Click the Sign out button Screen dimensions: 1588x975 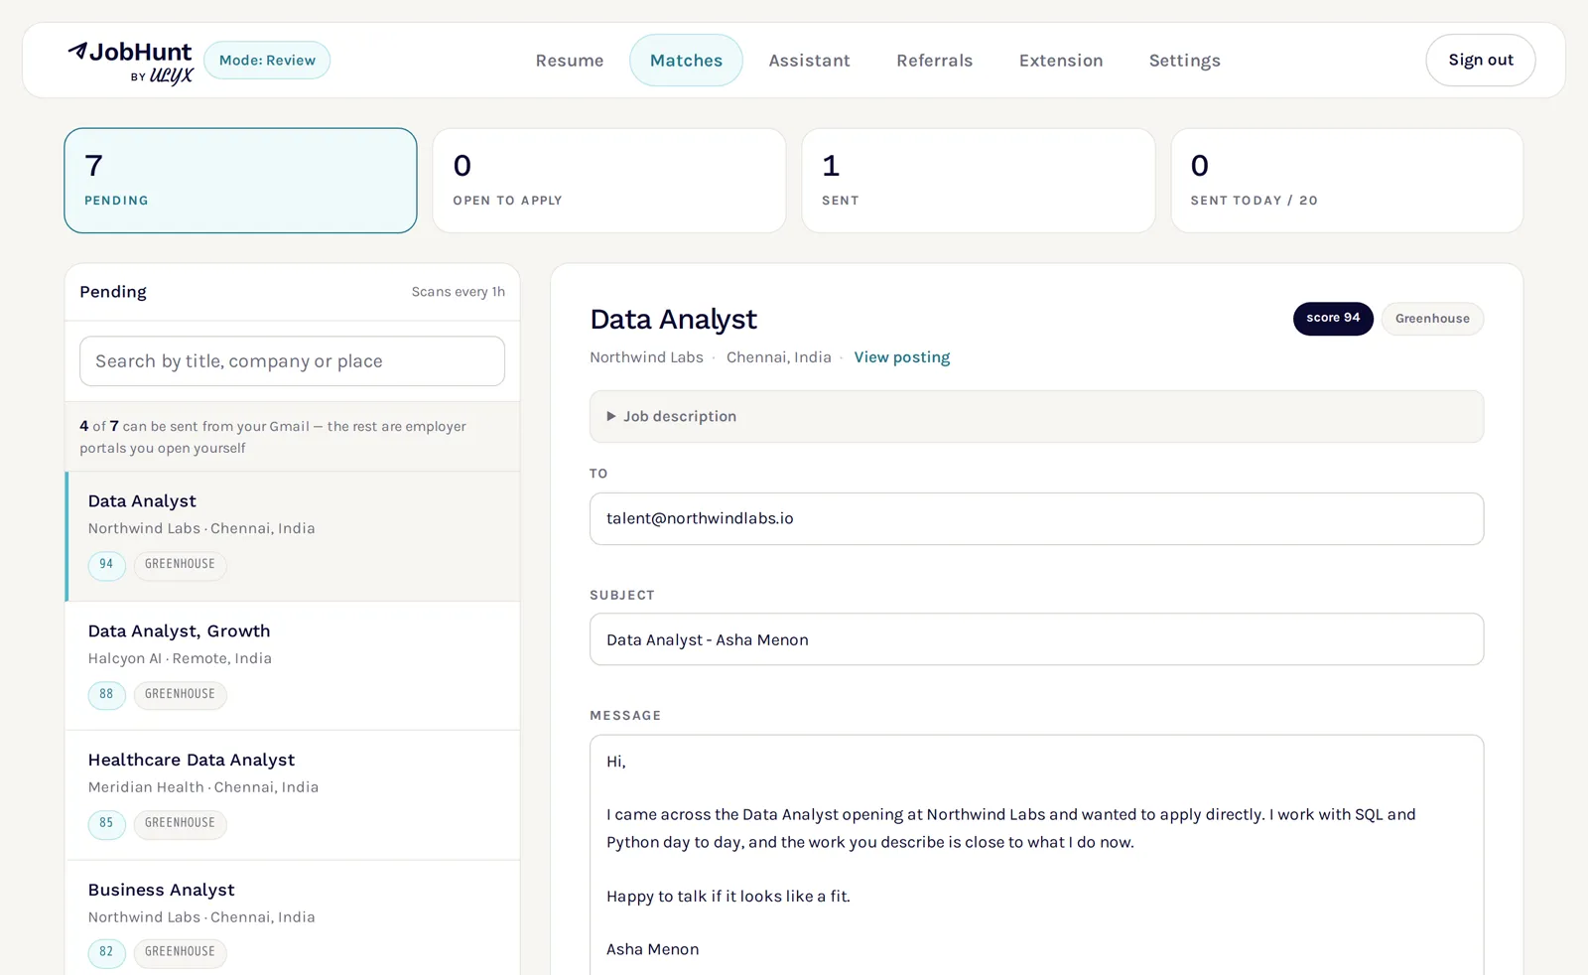[x=1480, y=61]
